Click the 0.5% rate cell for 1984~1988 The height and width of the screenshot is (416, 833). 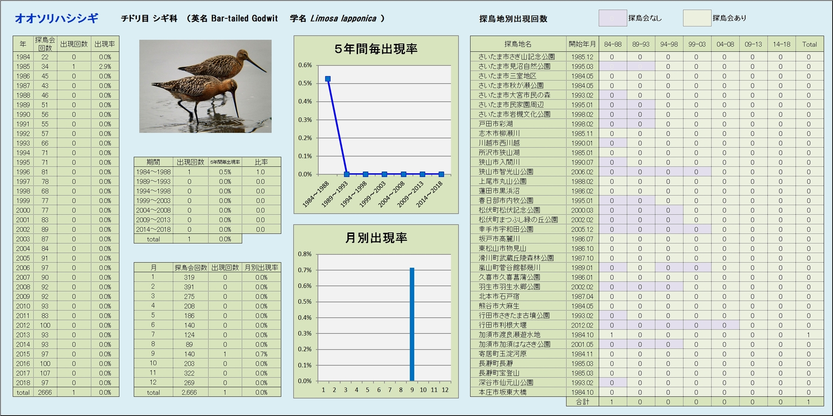click(225, 172)
